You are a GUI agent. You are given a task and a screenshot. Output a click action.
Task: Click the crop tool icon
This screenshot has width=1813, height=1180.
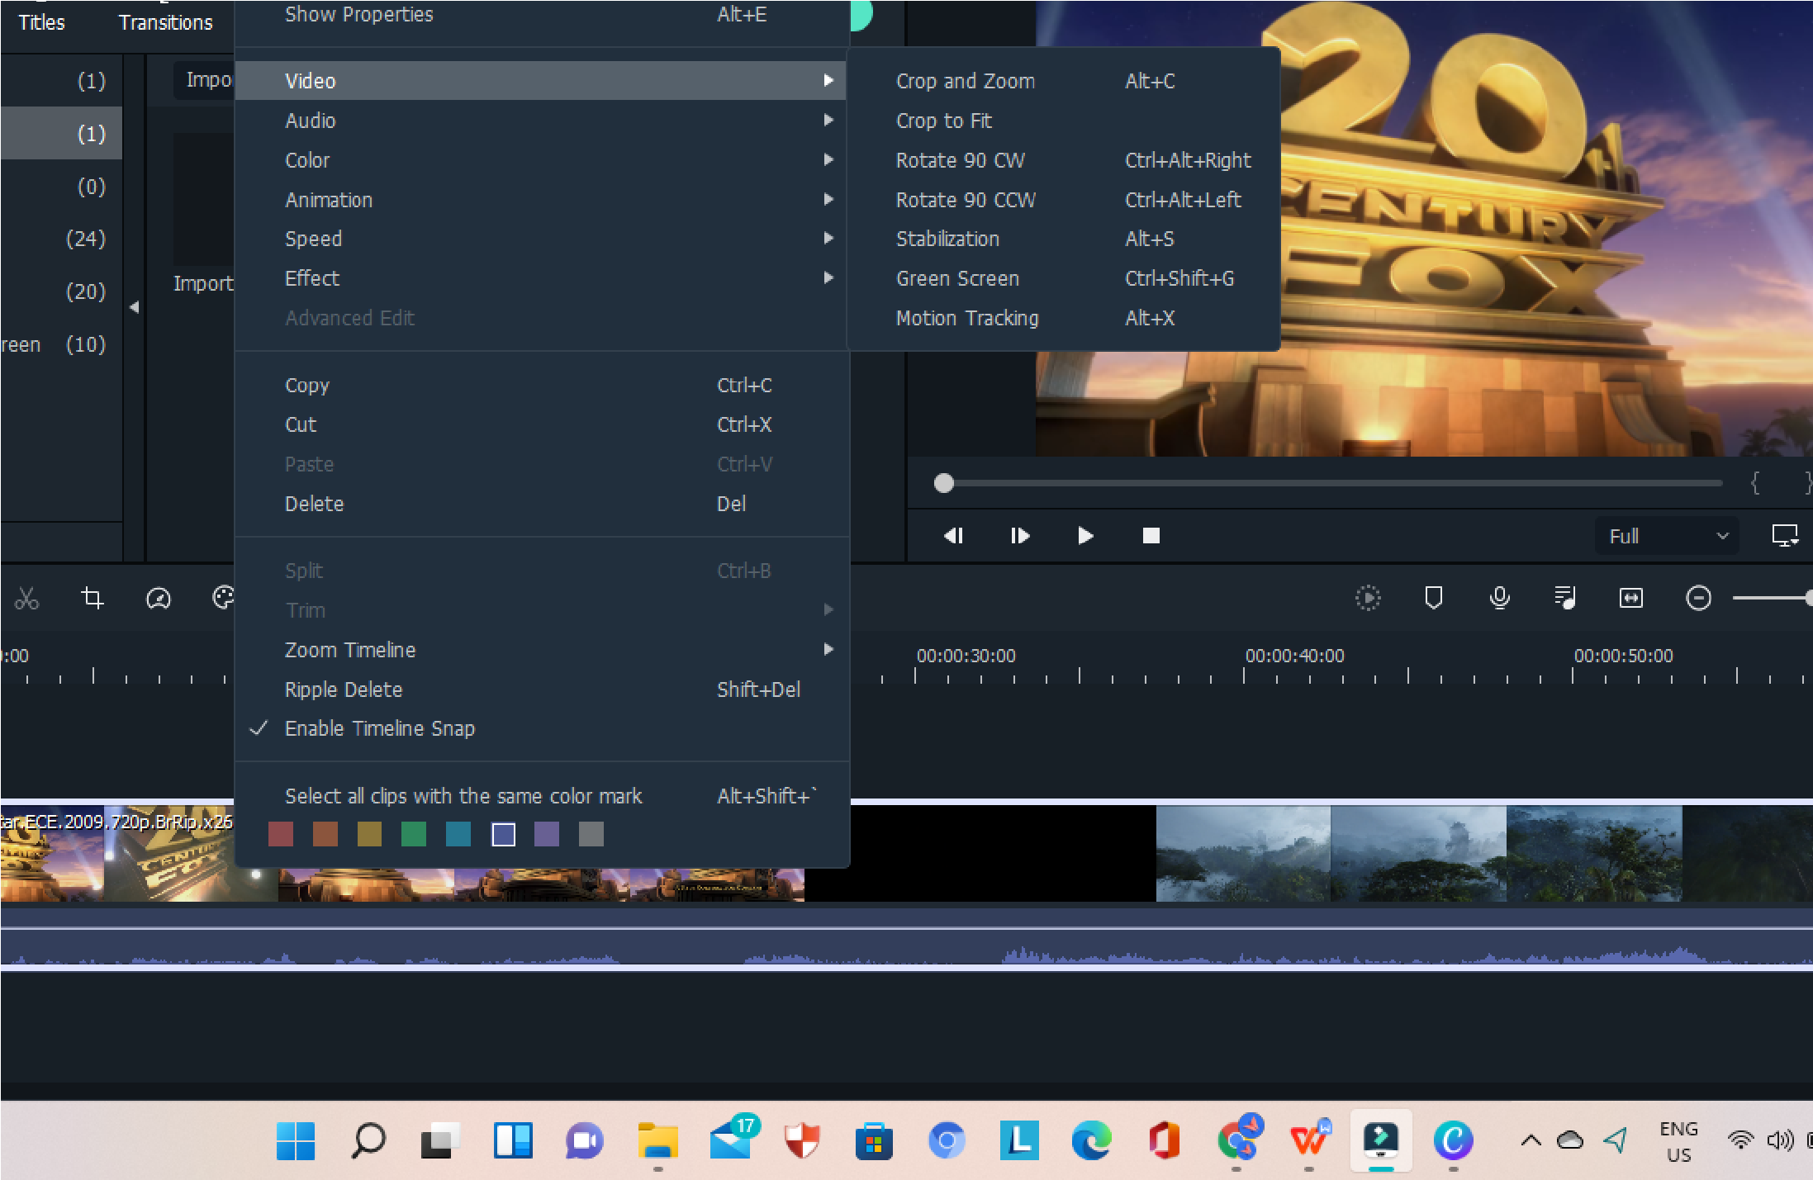[x=91, y=597]
